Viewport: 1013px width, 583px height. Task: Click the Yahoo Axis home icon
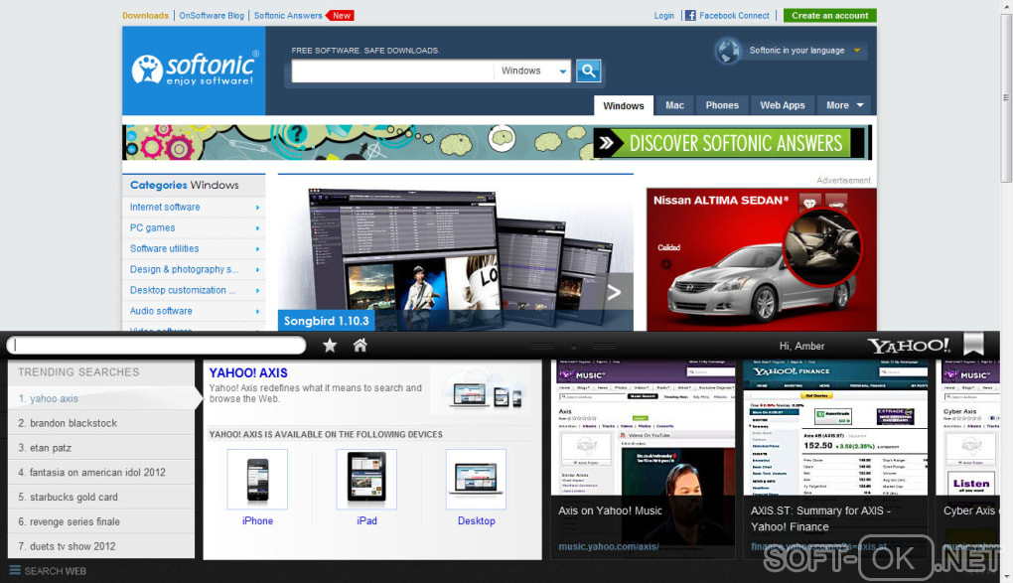(x=360, y=346)
